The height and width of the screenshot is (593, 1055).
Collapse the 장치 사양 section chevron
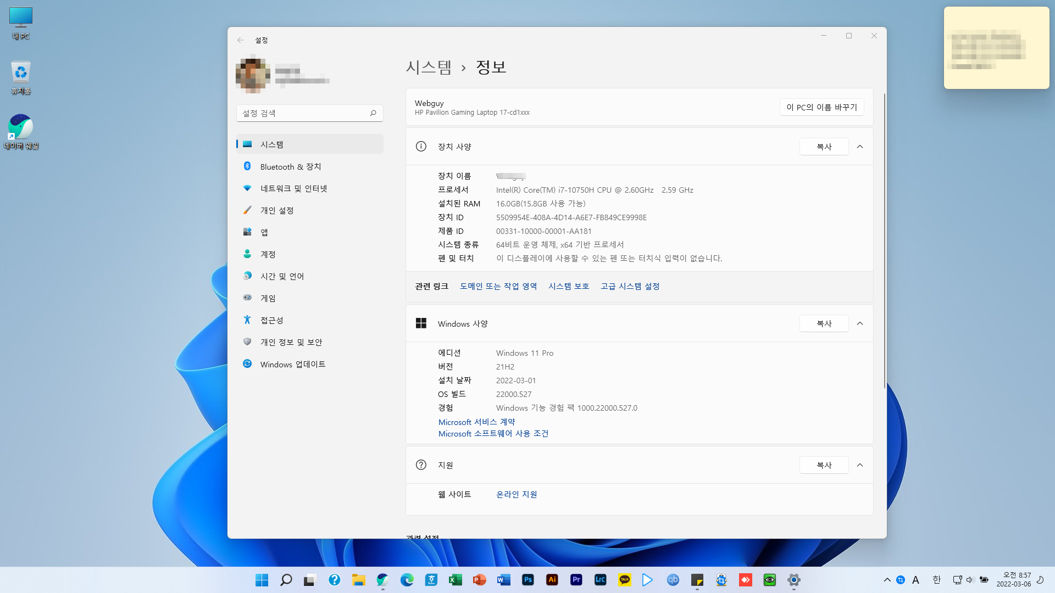click(x=860, y=147)
